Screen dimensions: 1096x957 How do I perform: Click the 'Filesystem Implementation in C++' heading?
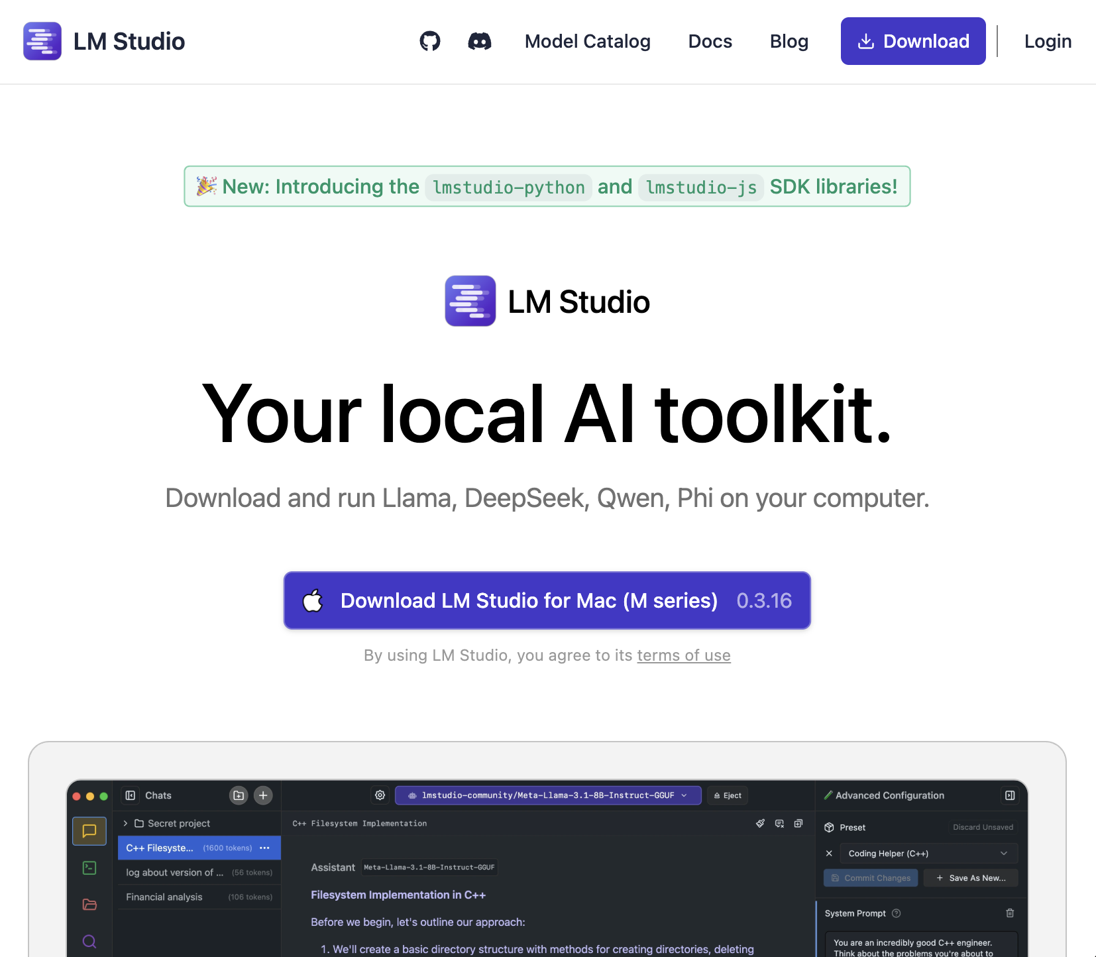398,895
